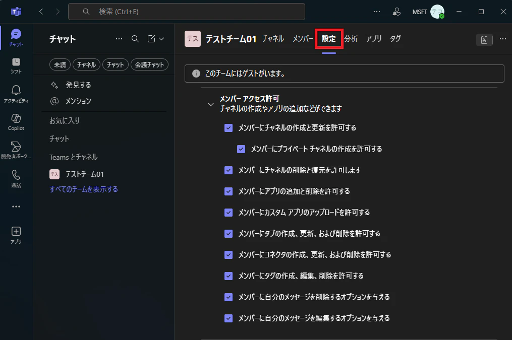This screenshot has height=340, width=512.
Task: Open the team info panel icon
Action: click(484, 40)
